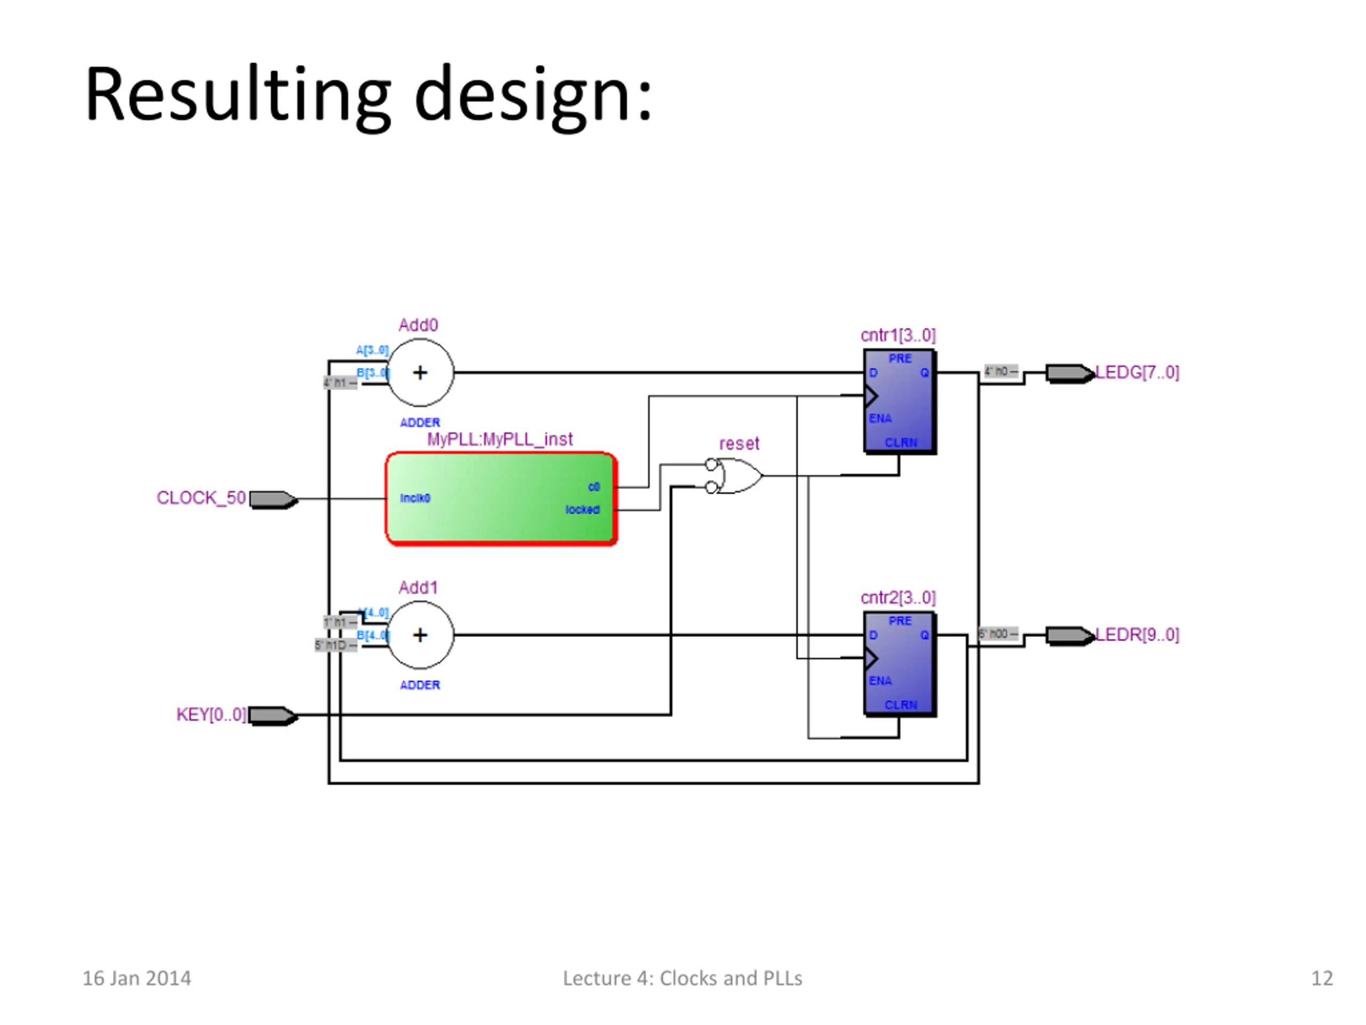Select the cntr1[3..0] register block

(900, 401)
